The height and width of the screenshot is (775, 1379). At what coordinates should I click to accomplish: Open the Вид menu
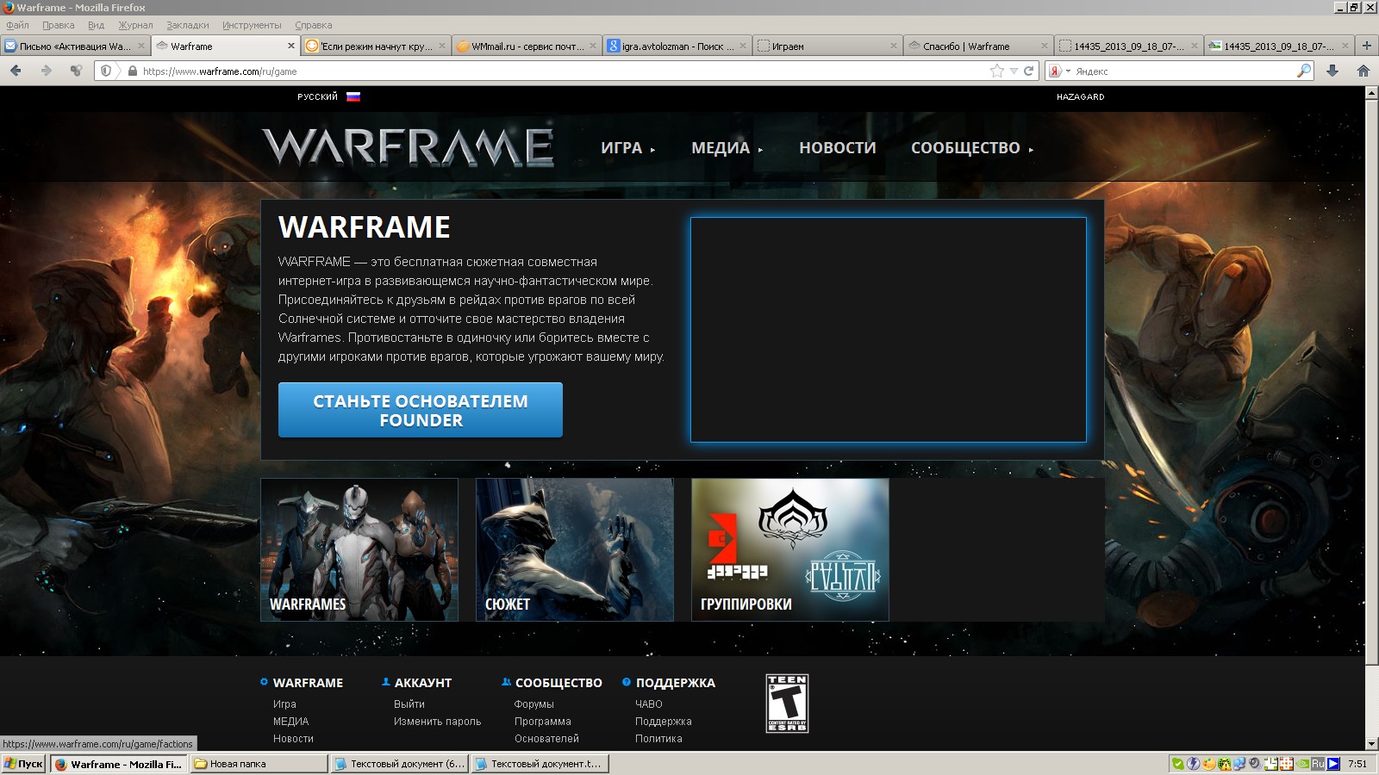click(96, 25)
